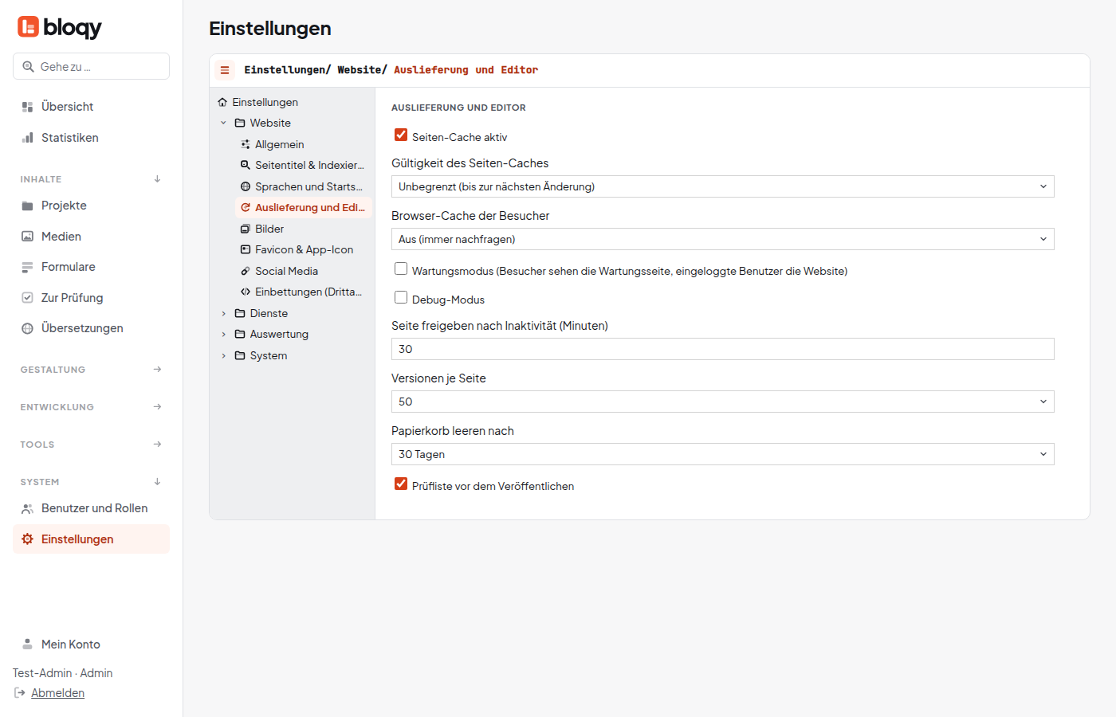Click the Einstellungen gear icon in sidebar
The height and width of the screenshot is (717, 1116).
click(x=27, y=539)
